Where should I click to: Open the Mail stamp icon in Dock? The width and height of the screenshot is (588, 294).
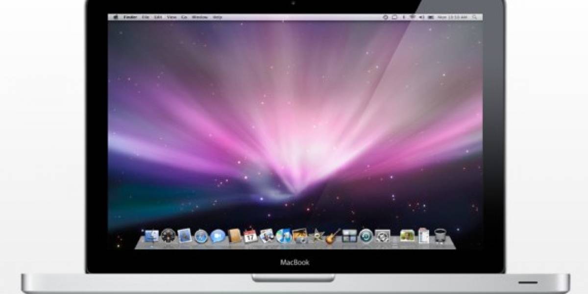(x=184, y=236)
